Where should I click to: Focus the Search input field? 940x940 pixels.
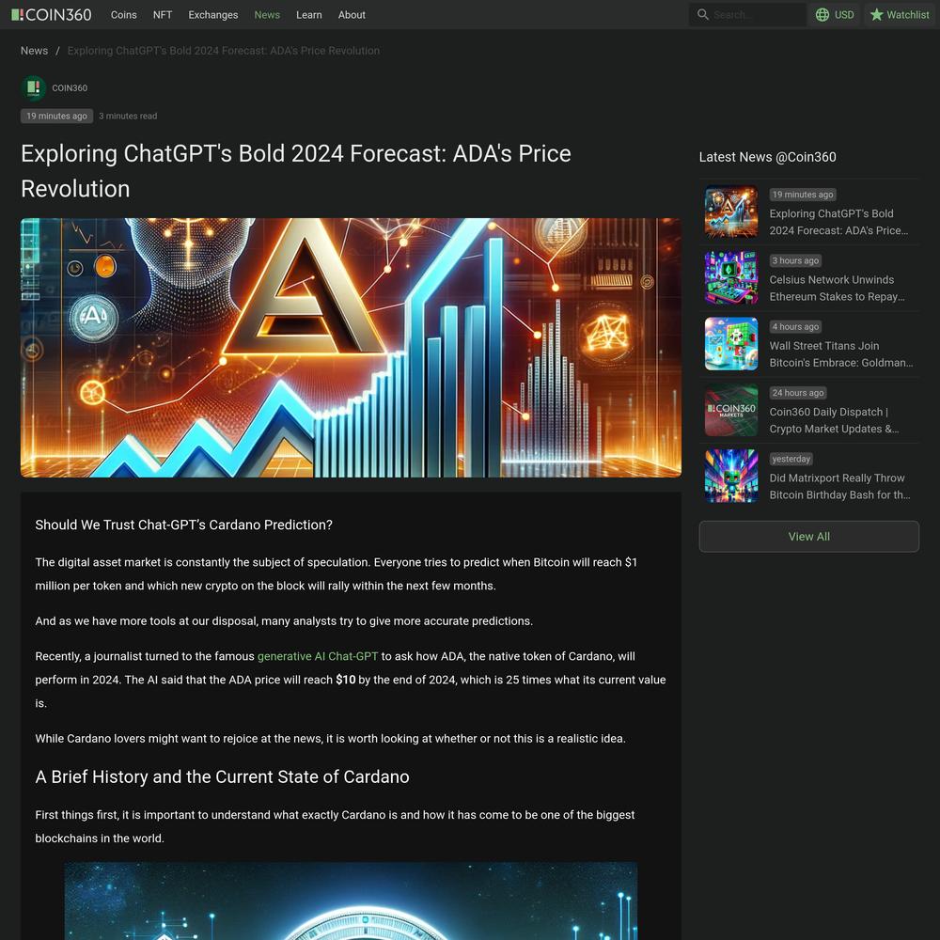pyautogui.click(x=747, y=14)
